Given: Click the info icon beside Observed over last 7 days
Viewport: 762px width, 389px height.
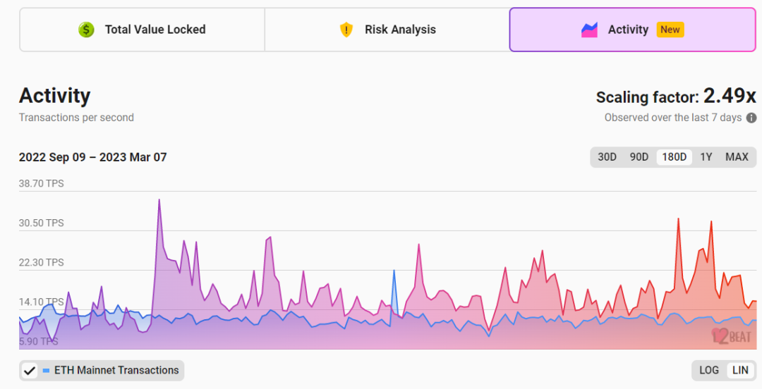Looking at the screenshot, I should coord(751,118).
